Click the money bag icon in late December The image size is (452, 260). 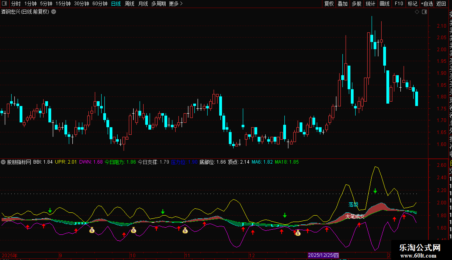pos(298,233)
